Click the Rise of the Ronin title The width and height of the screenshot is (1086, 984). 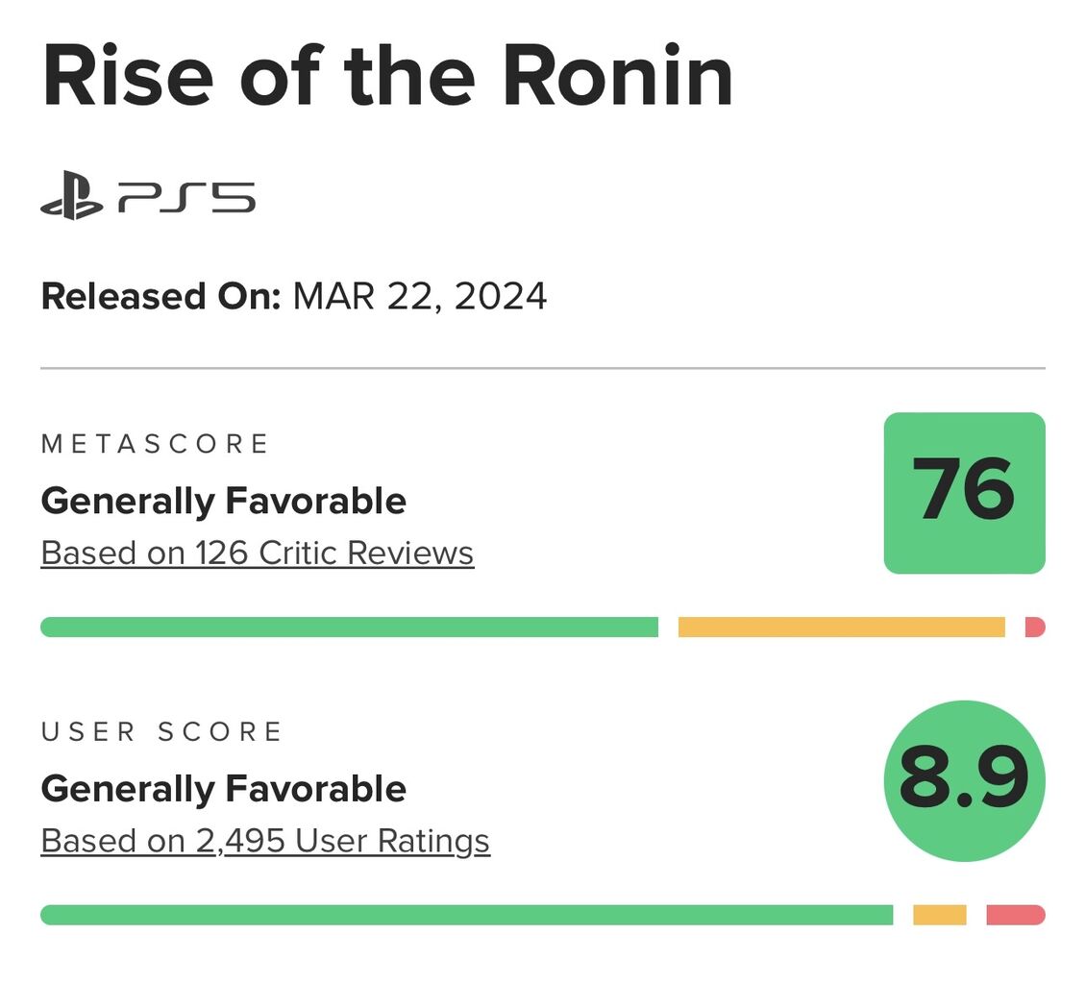tap(387, 75)
